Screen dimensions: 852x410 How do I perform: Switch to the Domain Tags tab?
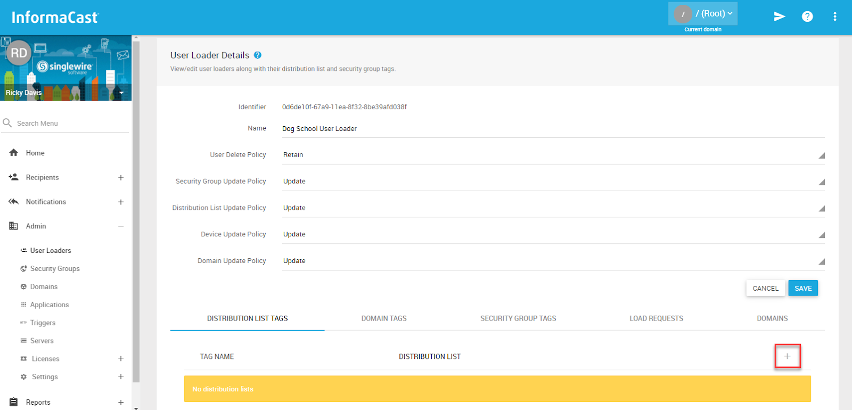click(x=384, y=318)
